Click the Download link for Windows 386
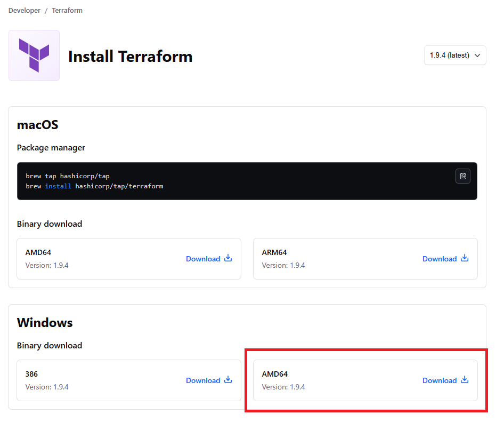Image resolution: width=496 pixels, height=422 pixels. coord(209,380)
